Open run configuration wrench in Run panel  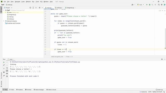(x=4, y=65)
